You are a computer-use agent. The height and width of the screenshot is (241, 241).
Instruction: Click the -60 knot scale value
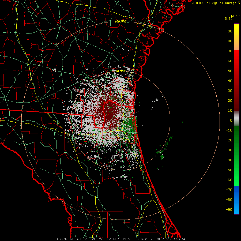tap(229, 180)
